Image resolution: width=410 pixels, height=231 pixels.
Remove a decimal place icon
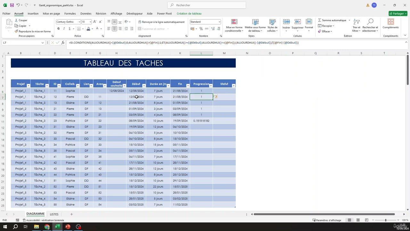click(218, 29)
